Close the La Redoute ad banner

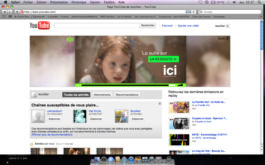pyautogui.click(x=227, y=38)
